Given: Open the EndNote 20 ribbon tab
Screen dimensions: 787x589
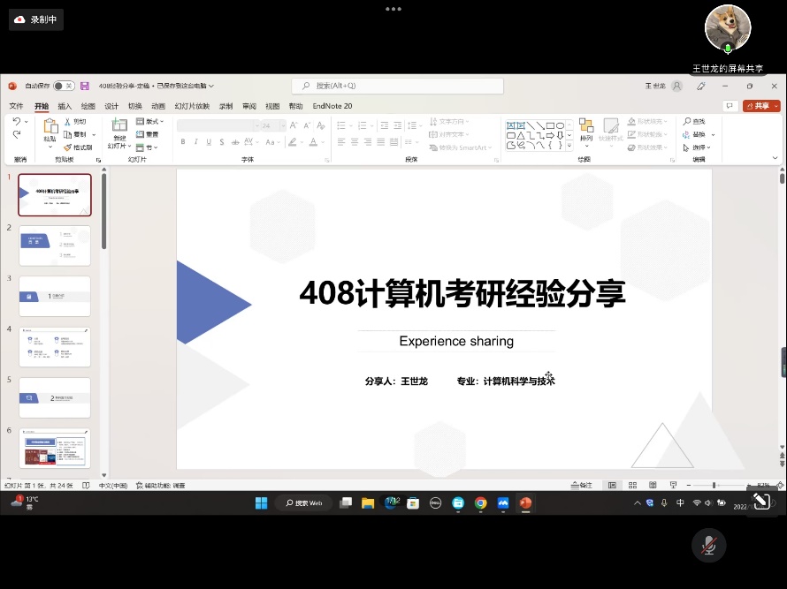Looking at the screenshot, I should coord(332,106).
